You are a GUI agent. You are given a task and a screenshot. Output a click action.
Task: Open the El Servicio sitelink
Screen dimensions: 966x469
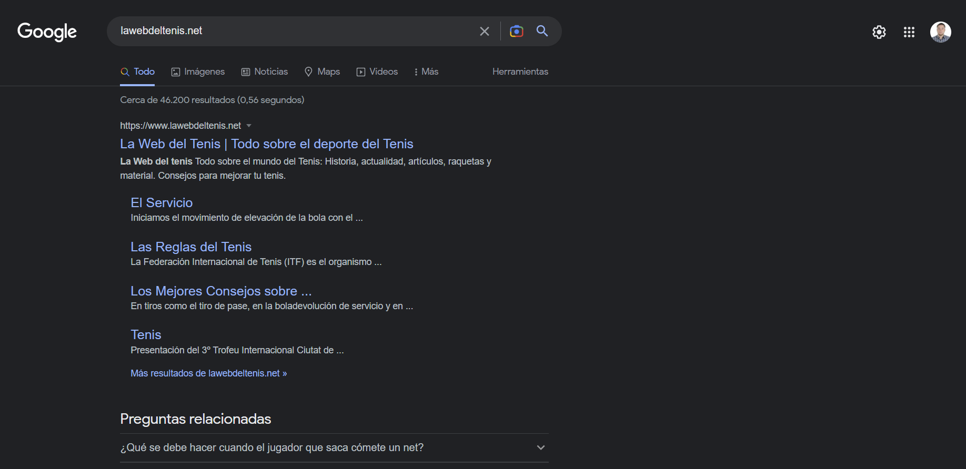point(162,203)
